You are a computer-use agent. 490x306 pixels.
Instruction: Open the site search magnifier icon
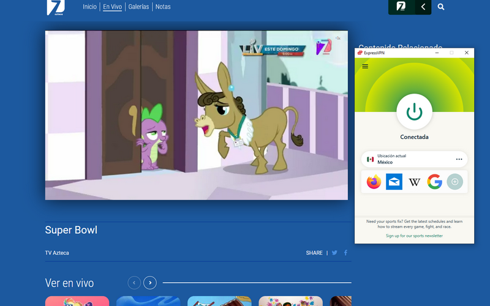click(441, 7)
